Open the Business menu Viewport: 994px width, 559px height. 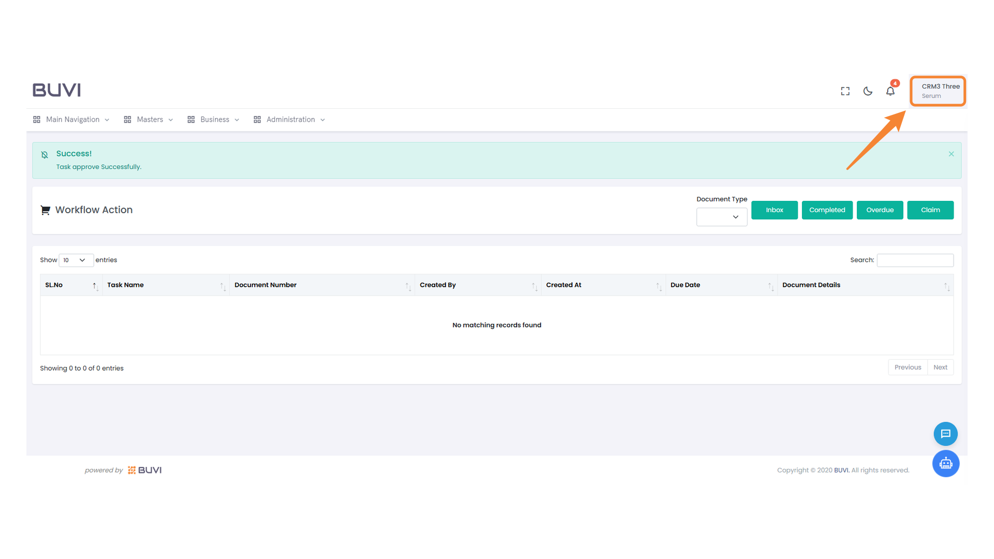click(x=215, y=119)
